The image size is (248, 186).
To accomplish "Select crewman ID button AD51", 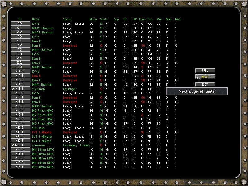I will [x=20, y=145].
